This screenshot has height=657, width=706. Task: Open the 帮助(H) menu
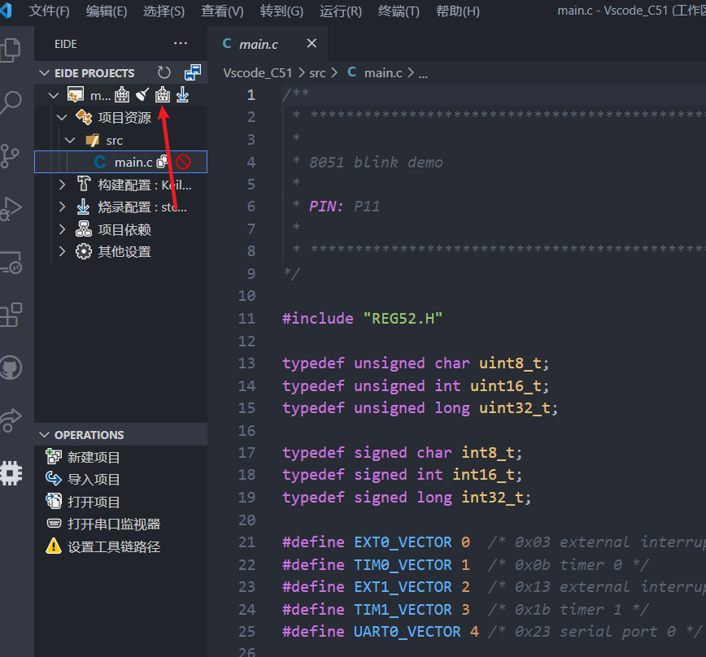(457, 11)
